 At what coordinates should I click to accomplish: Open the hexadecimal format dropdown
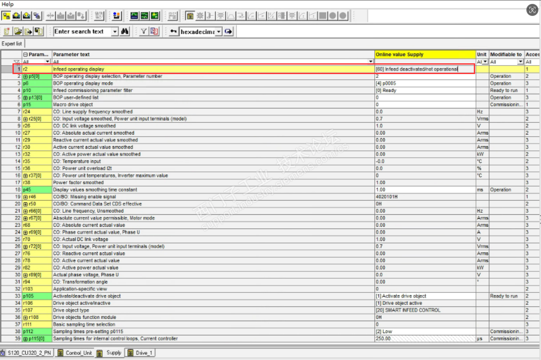click(x=219, y=31)
